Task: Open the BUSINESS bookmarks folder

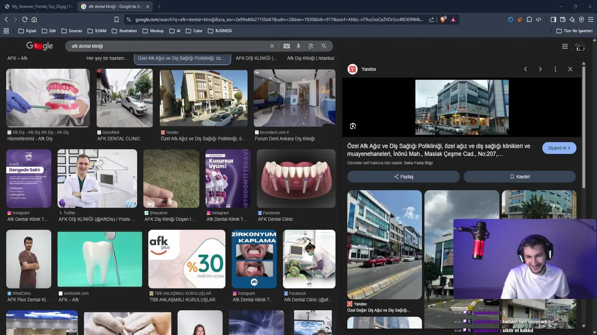Action: point(220,31)
